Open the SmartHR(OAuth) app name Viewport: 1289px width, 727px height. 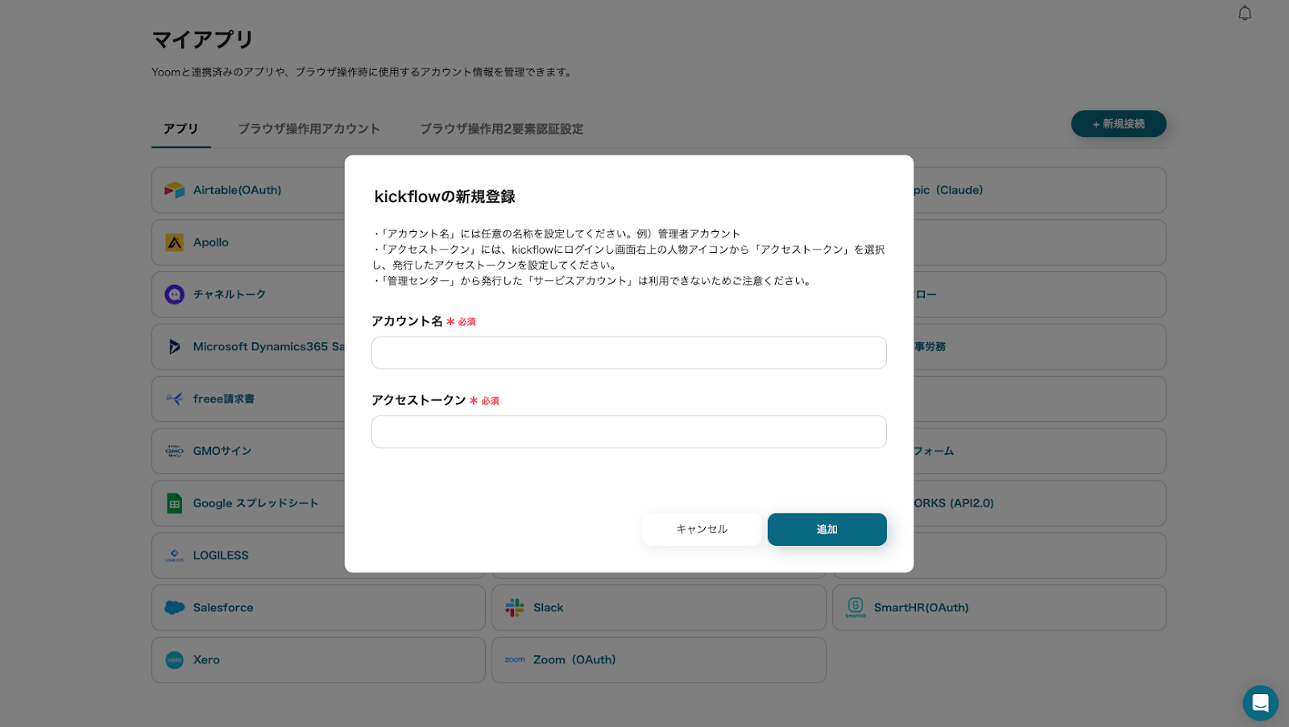pyautogui.click(x=922, y=608)
